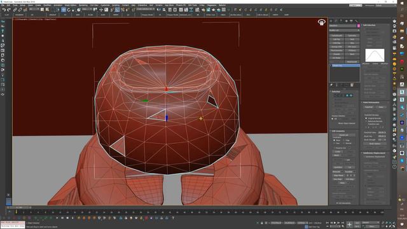Click the Repeat Last button
This screenshot has width=407, height=229.
[344, 135]
